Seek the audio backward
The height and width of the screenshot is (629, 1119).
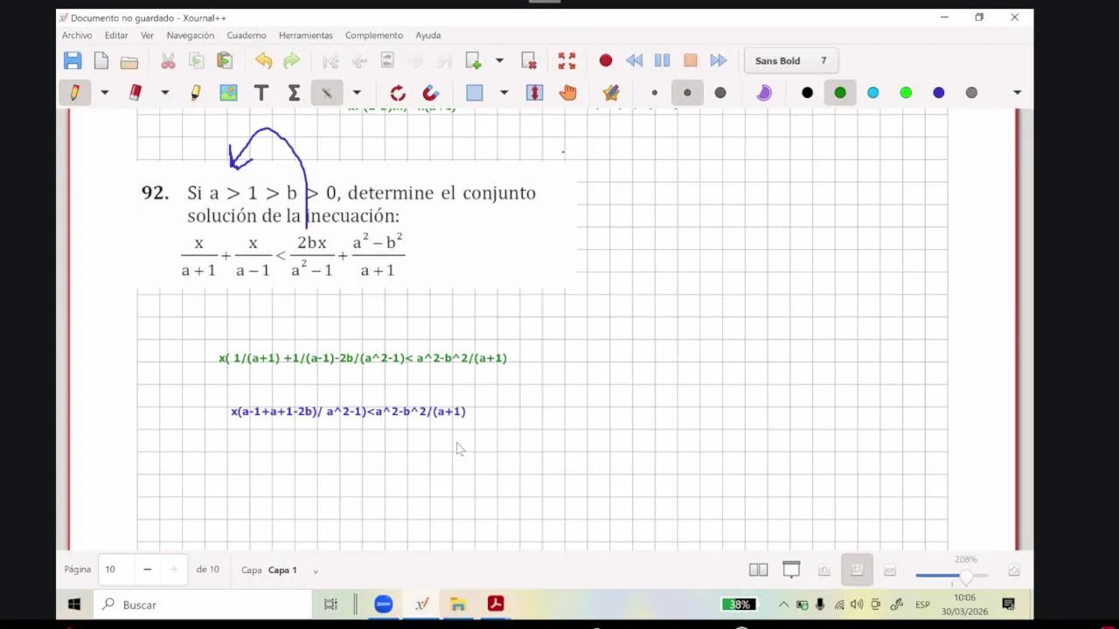pos(634,61)
